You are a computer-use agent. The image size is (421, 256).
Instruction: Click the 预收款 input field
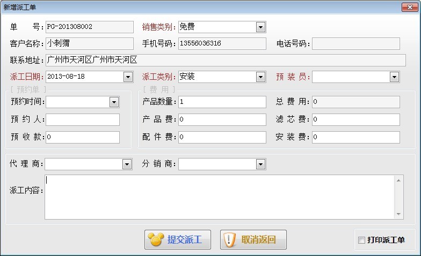click(x=83, y=137)
